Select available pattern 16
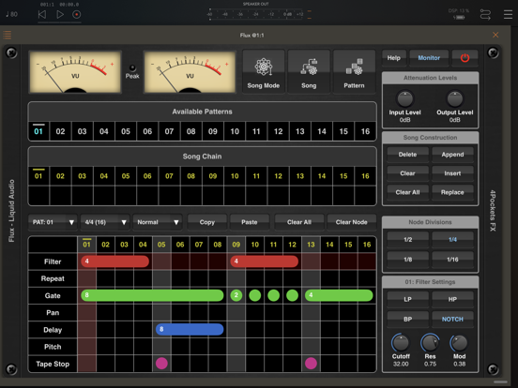Screen dimensions: 518x388 365,131
